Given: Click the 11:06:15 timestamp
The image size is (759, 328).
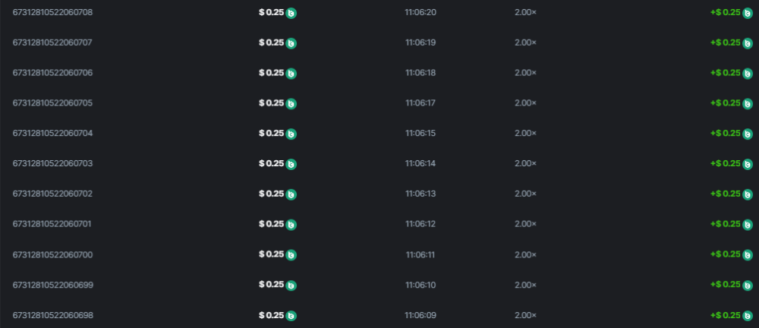Looking at the screenshot, I should [420, 133].
